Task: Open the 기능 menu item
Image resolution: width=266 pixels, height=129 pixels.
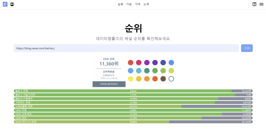Action: click(x=129, y=4)
